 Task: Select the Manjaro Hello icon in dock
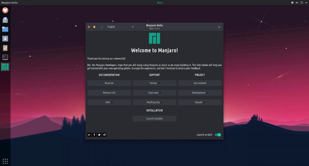pos(5,67)
